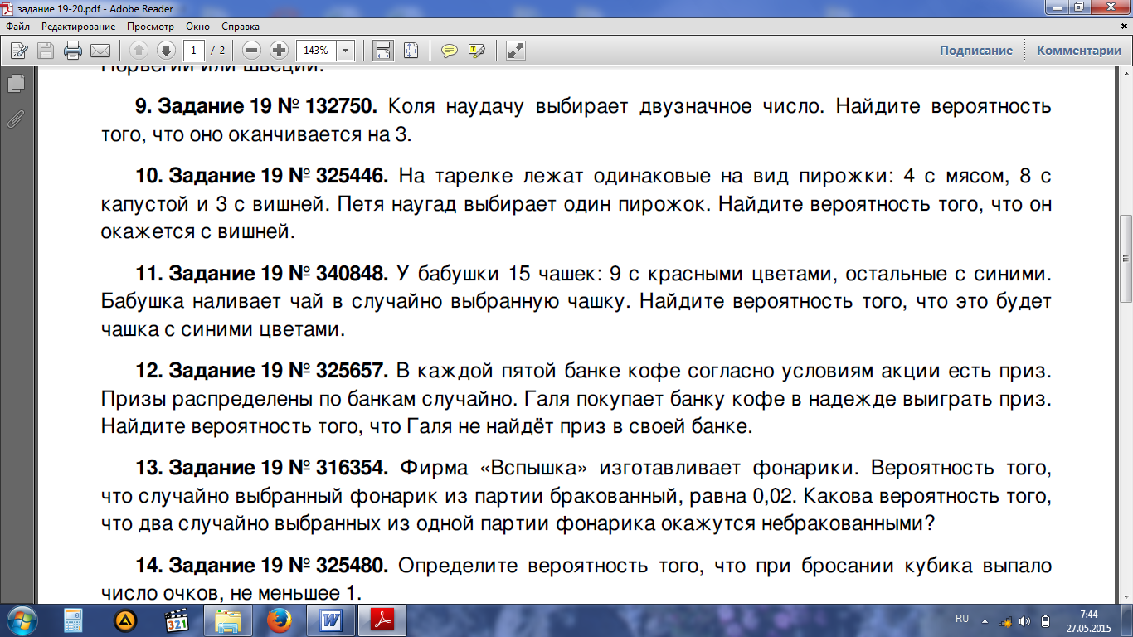This screenshot has width=1133, height=637.
Task: Open the zoom percentage dropdown arrow
Action: coord(346,50)
